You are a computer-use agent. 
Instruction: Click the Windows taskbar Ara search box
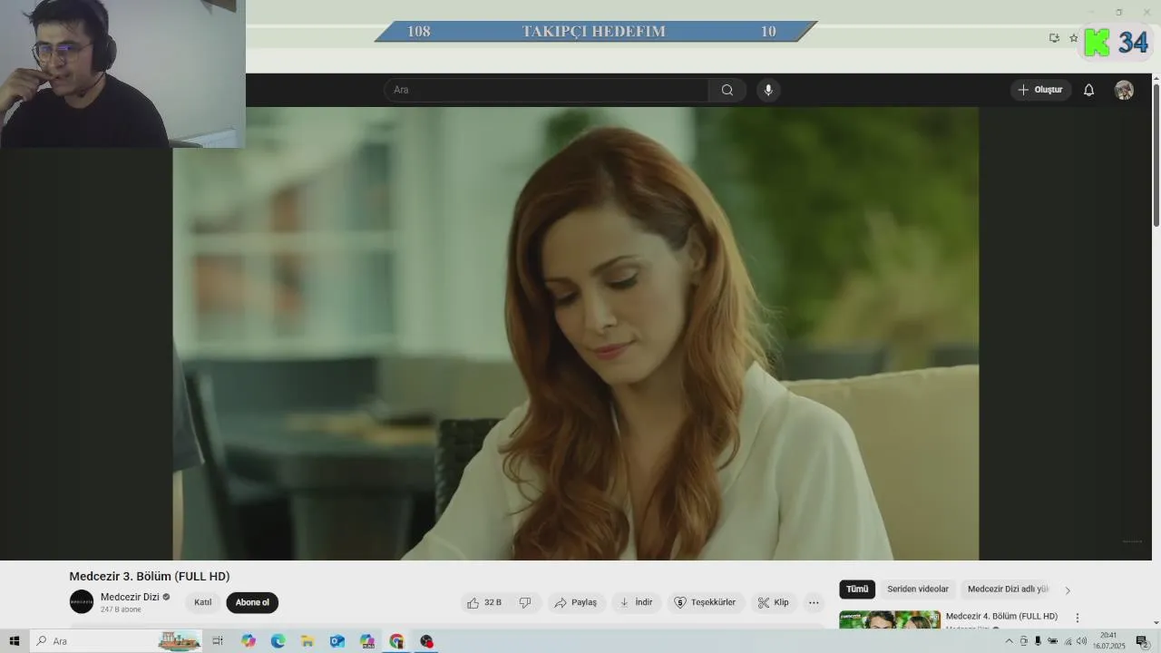[116, 641]
